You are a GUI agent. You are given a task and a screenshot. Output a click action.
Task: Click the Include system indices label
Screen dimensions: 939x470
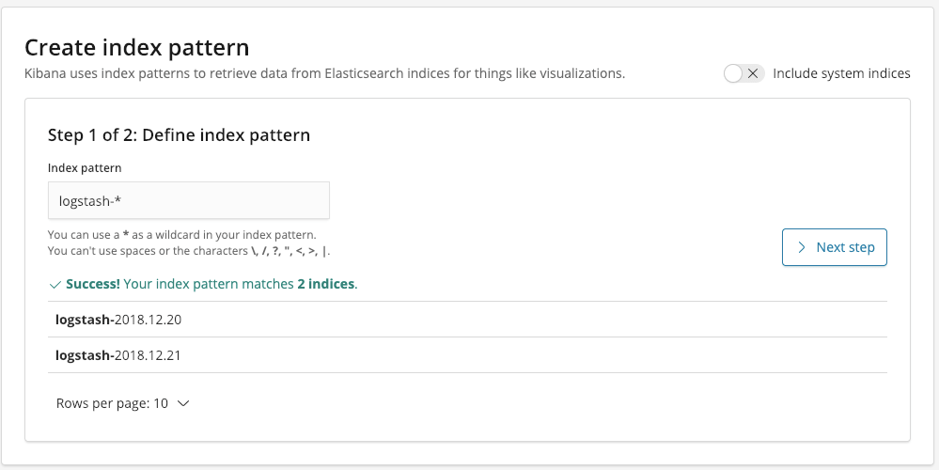(841, 73)
